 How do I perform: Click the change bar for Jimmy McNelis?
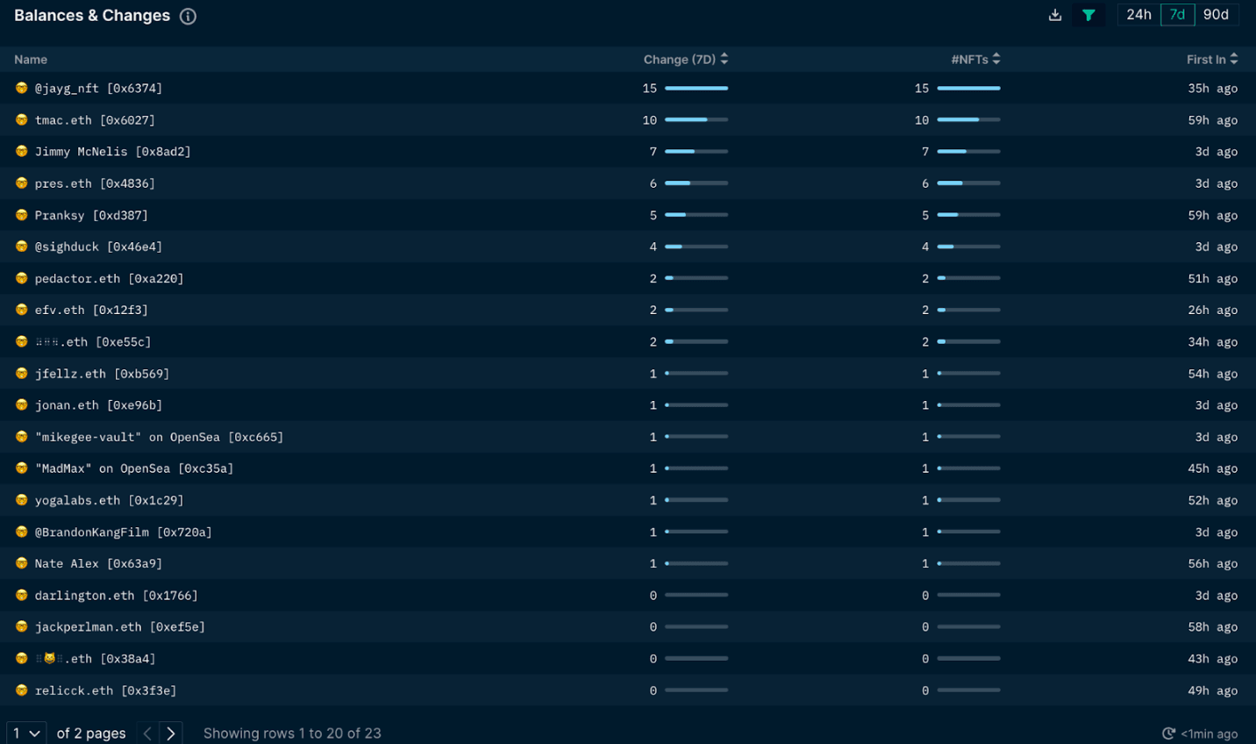click(696, 151)
